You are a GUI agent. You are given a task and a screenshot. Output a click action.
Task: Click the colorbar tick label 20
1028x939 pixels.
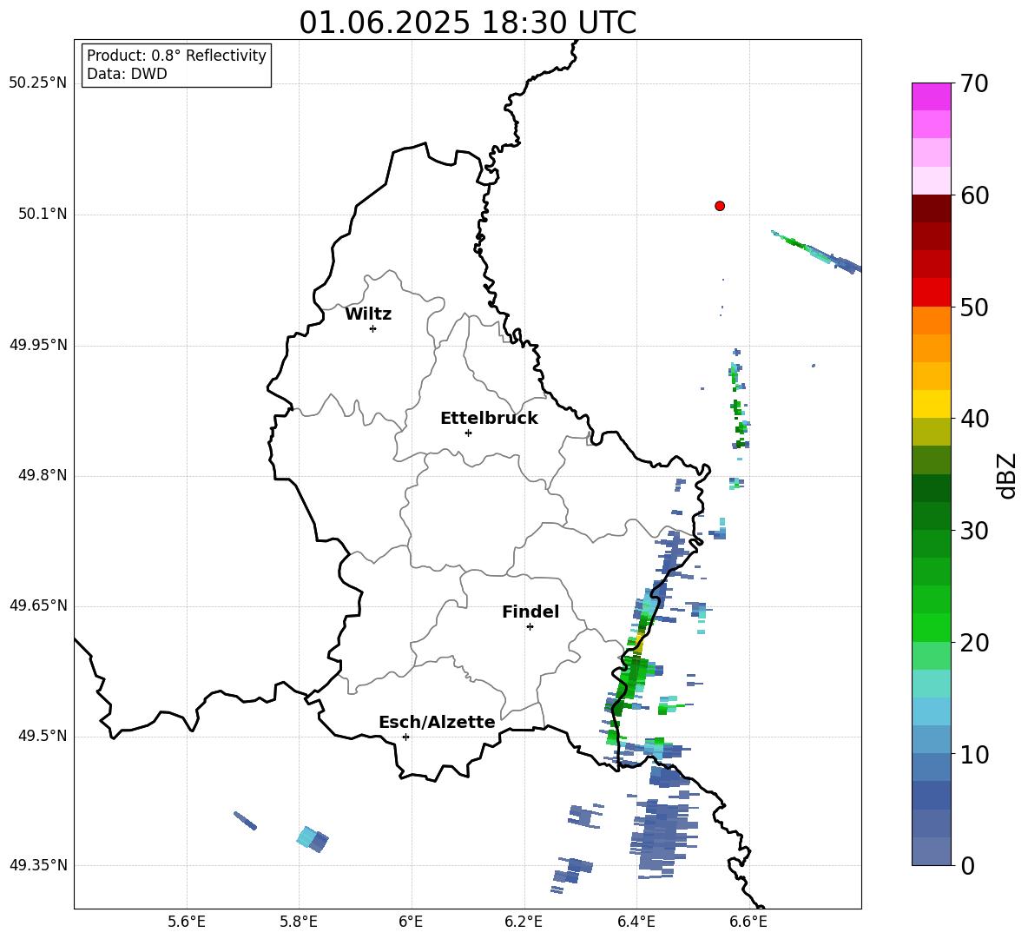click(x=974, y=643)
